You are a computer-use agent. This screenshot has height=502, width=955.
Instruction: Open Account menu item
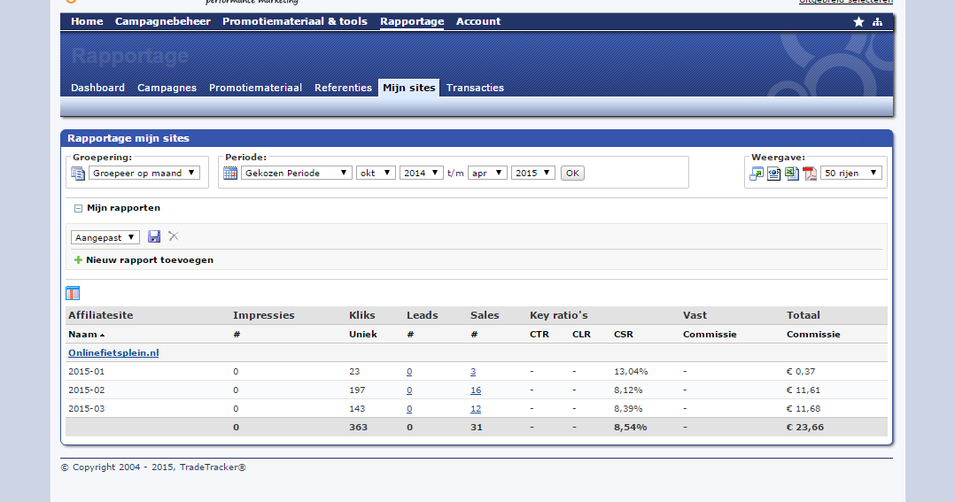(478, 21)
